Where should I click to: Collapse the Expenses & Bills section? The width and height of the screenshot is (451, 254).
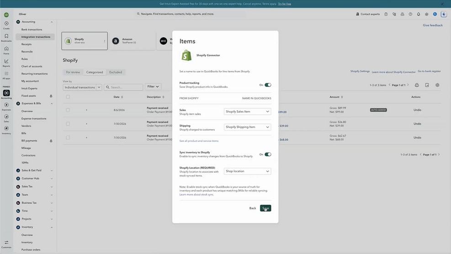[x=52, y=103]
